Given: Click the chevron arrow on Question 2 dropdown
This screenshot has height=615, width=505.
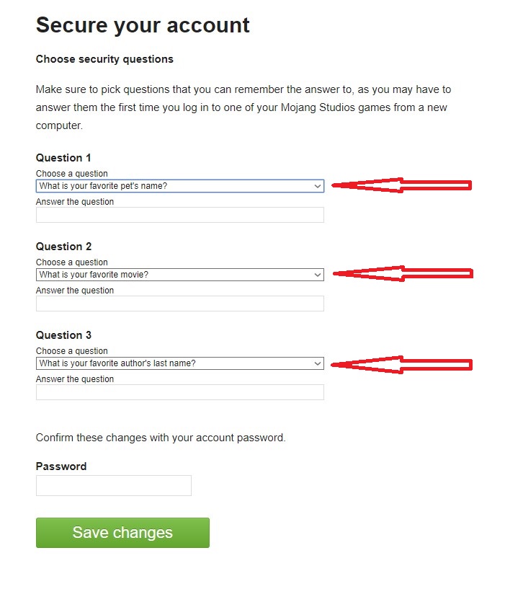Looking at the screenshot, I should coord(318,275).
